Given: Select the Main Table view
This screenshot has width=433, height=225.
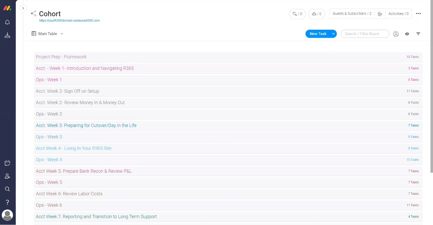Looking at the screenshot, I should pos(48,34).
